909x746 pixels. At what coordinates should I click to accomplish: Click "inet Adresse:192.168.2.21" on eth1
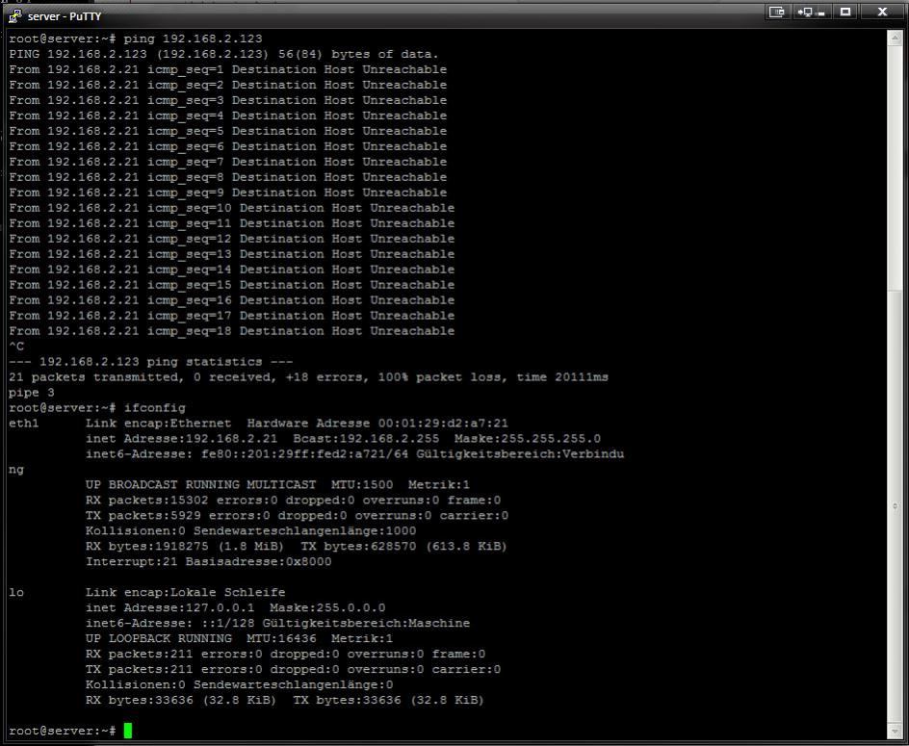[181, 439]
